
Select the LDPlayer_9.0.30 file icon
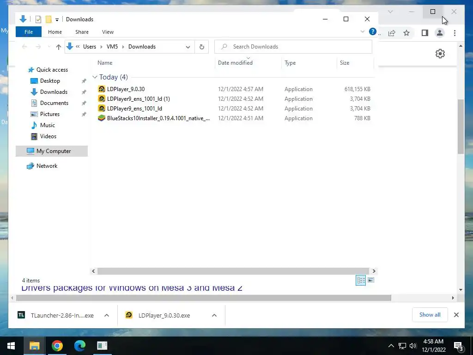pyautogui.click(x=102, y=89)
